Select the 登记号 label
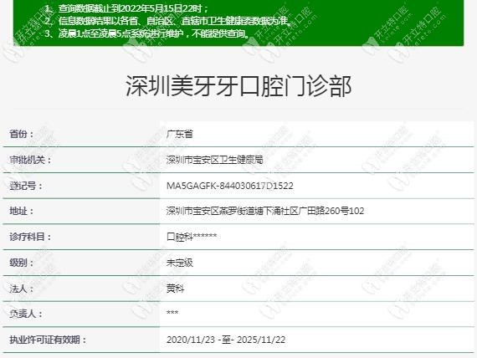The image size is (477, 358). pos(26,186)
